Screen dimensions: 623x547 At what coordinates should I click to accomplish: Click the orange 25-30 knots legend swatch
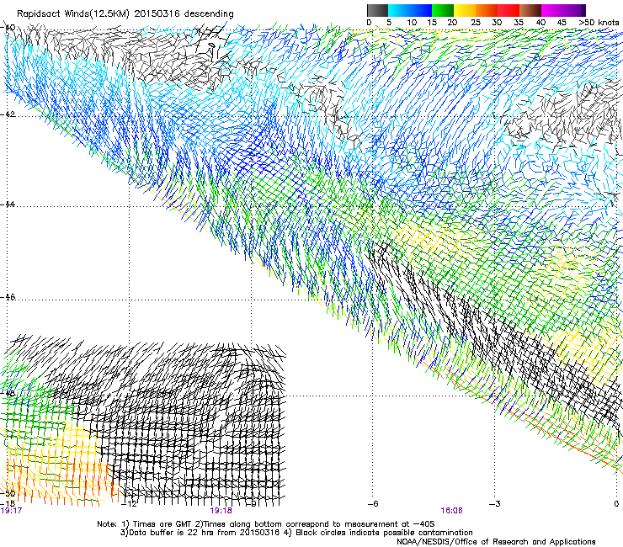(487, 10)
